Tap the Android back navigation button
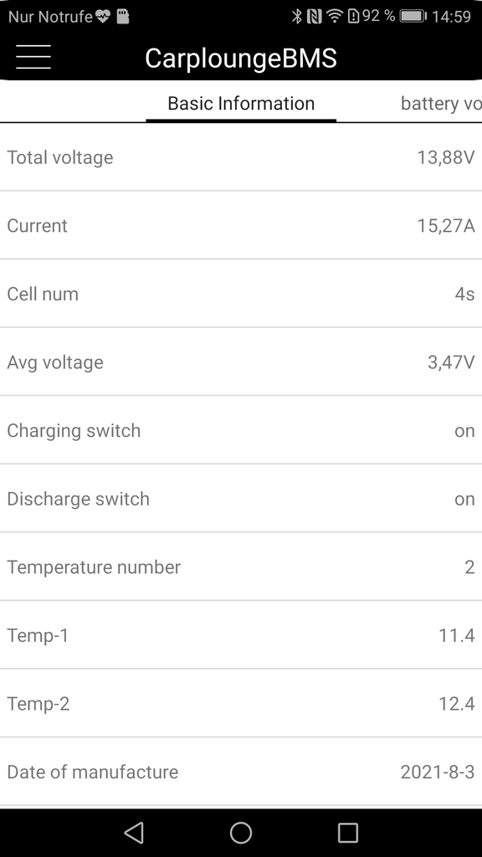 coord(134,833)
